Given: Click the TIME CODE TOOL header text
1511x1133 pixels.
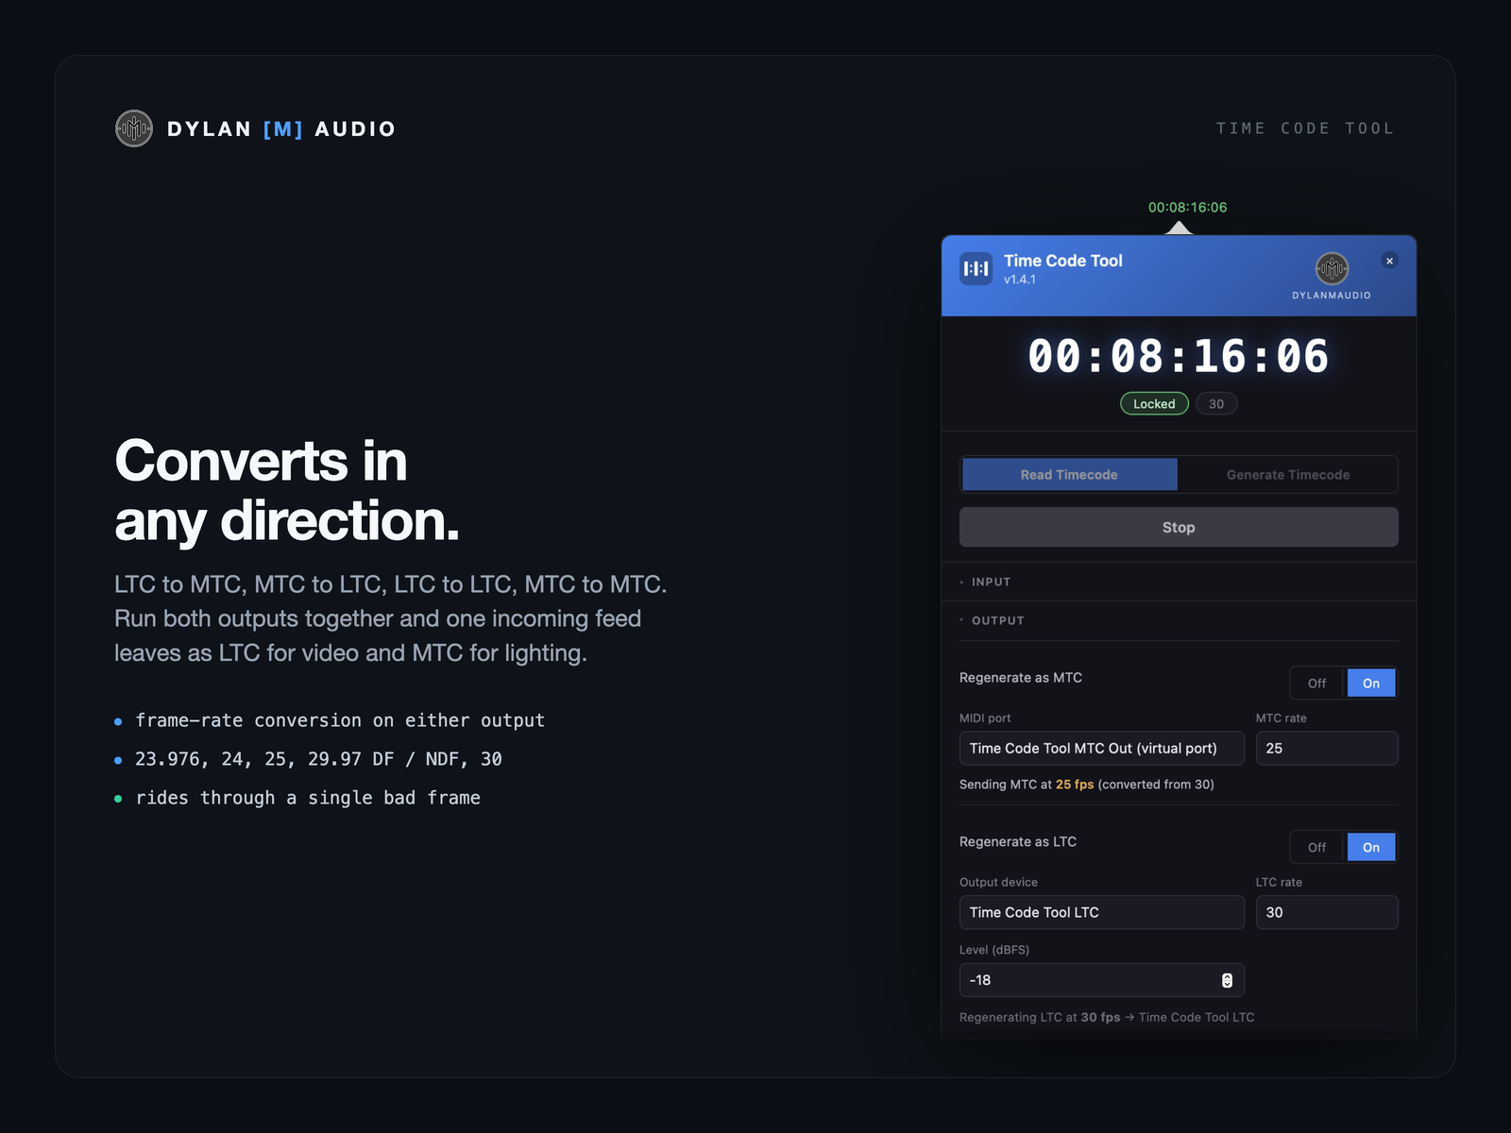Looking at the screenshot, I should tap(1305, 128).
